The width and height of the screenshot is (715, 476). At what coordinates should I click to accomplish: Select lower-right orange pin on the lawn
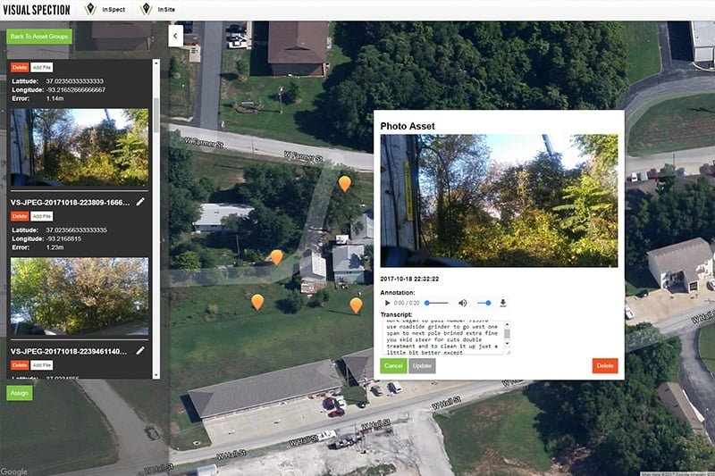[356, 305]
